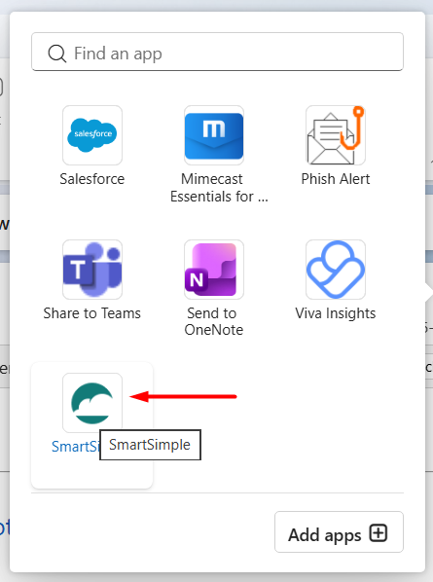Launch Viva Insights app
The height and width of the screenshot is (582, 433).
(x=336, y=270)
